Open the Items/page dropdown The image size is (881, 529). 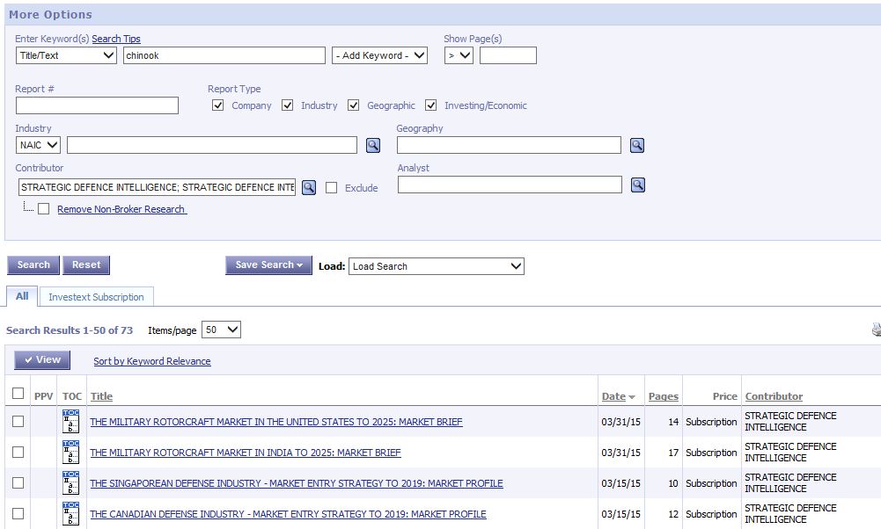(x=221, y=330)
